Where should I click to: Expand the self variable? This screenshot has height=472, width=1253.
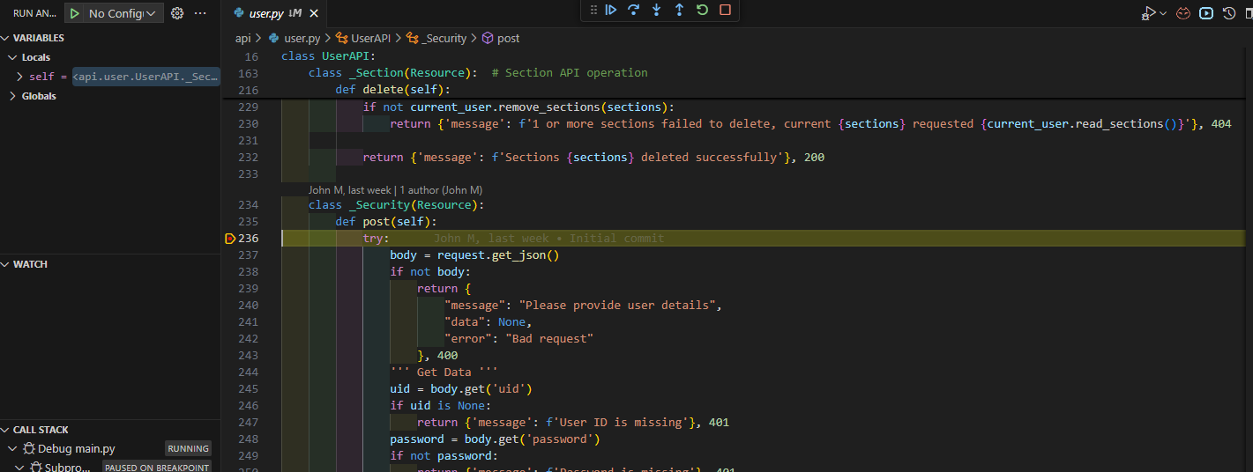(20, 77)
